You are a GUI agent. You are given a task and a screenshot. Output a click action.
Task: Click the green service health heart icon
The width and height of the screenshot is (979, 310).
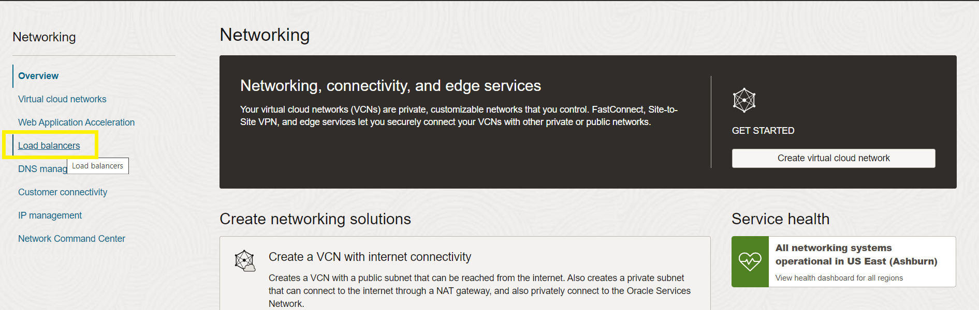[750, 261]
